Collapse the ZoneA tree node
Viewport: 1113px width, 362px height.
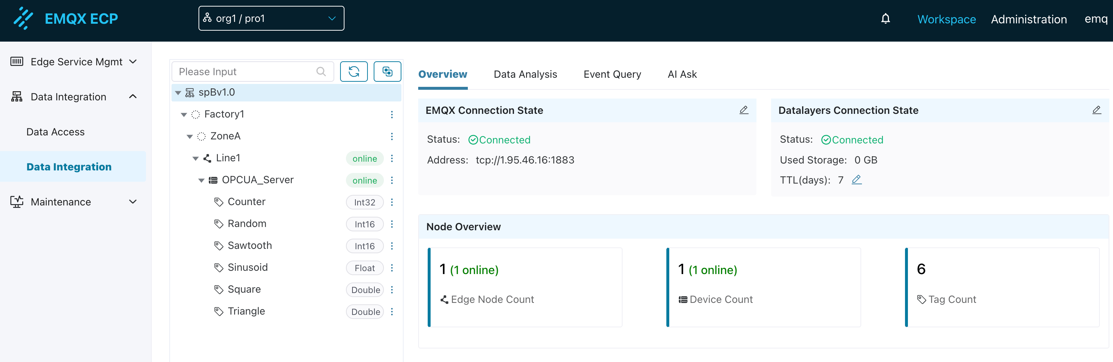click(189, 136)
